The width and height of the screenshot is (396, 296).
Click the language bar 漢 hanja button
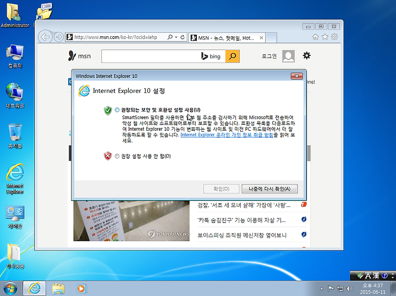(x=376, y=276)
